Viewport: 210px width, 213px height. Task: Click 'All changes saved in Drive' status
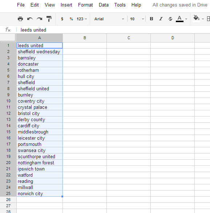click(180, 5)
